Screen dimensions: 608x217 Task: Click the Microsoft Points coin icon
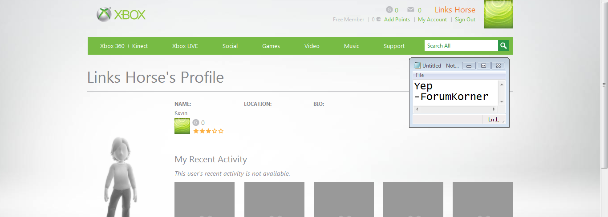tap(378, 19)
